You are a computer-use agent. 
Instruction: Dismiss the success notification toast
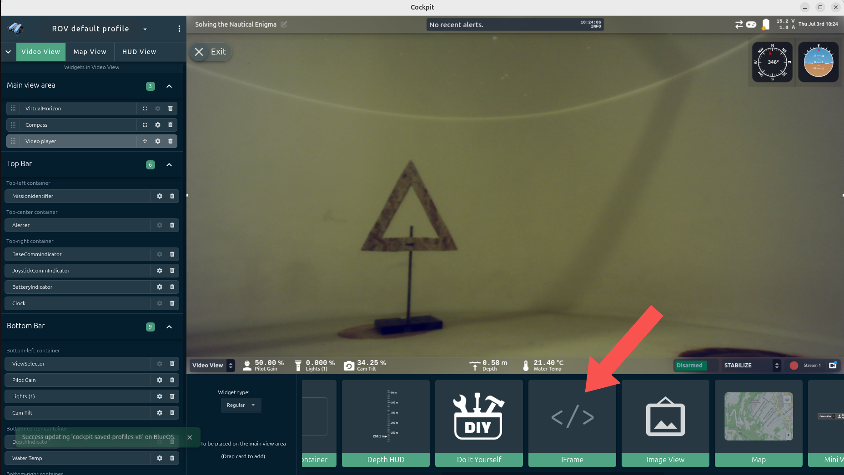[190, 437]
